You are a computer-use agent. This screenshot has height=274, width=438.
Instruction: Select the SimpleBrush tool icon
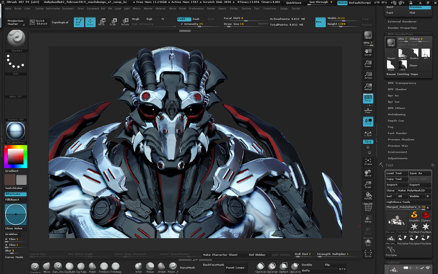tap(414, 216)
